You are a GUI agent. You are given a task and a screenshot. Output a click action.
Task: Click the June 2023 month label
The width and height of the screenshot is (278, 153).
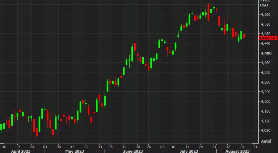(x=133, y=151)
